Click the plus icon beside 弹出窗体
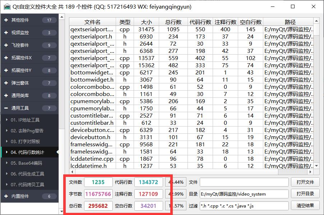This screenshot has height=215, width=324. [x=6, y=83]
